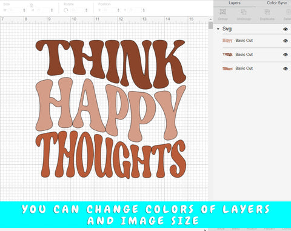The width and height of the screenshot is (291, 231).
Task: Select the Happy layer thumbnail
Action: (227, 41)
